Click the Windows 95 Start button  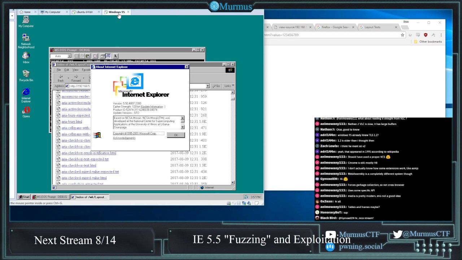coord(24,197)
